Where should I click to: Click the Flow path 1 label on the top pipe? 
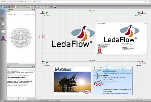click(92, 11)
